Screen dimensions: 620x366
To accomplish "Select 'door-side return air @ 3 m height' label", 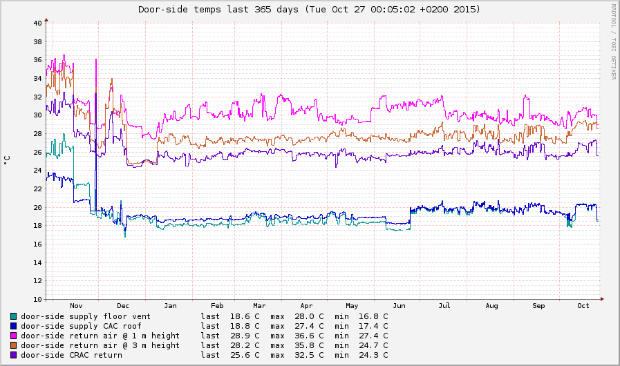I will [100, 345].
